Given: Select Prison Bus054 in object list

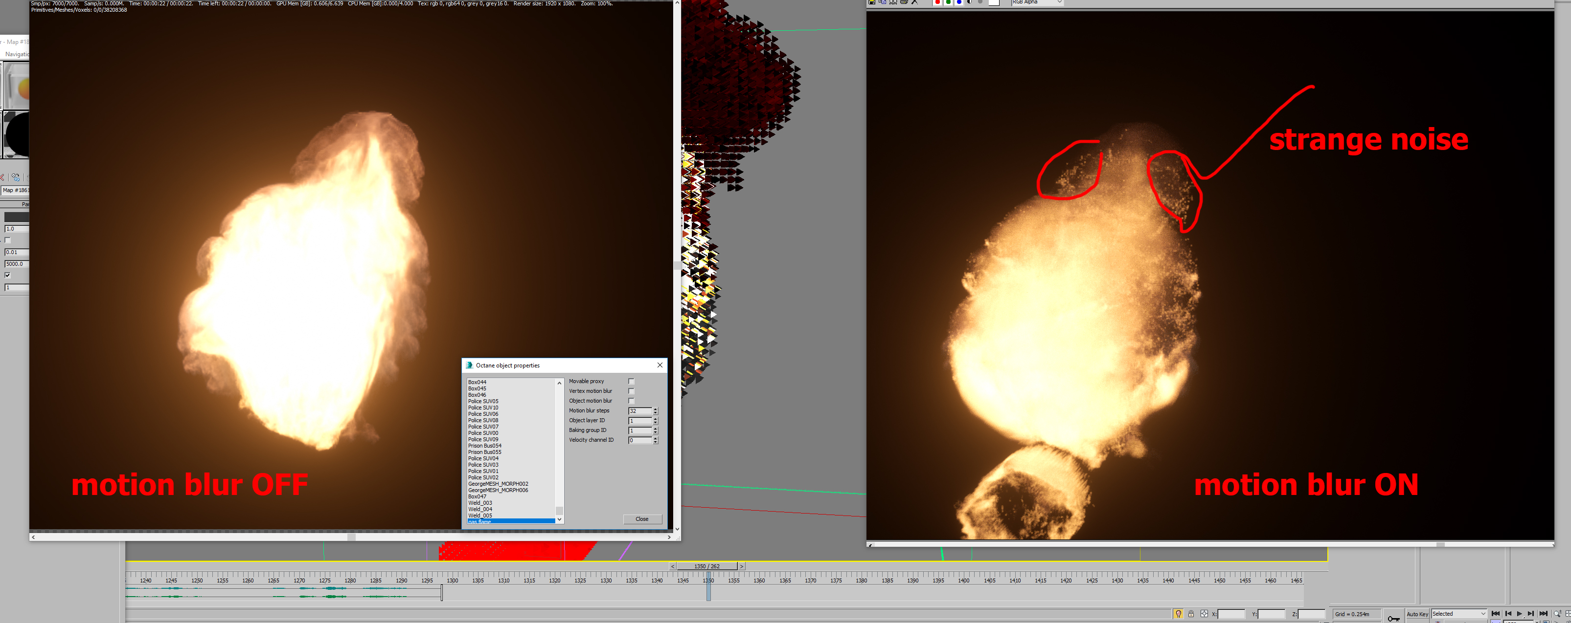Looking at the screenshot, I should tap(485, 446).
